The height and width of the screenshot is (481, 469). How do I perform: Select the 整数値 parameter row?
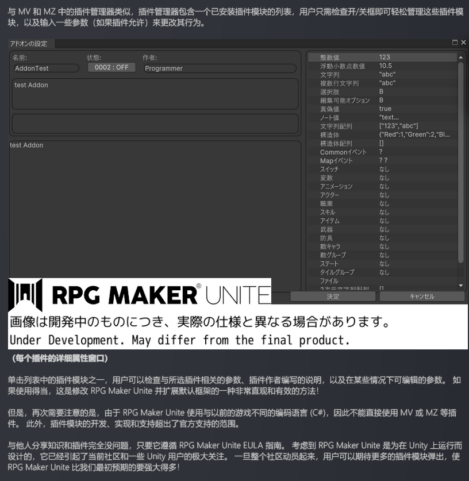click(383, 57)
